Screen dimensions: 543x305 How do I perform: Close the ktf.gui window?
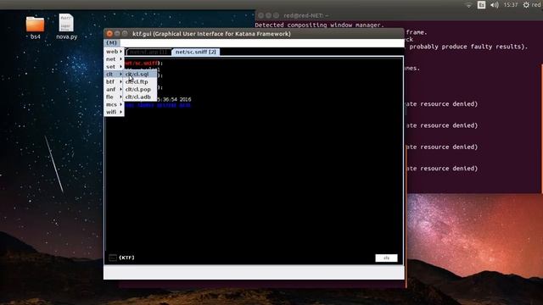pyautogui.click(x=109, y=34)
